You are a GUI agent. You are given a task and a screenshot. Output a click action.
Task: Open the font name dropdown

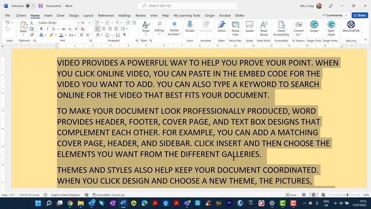click(78, 23)
